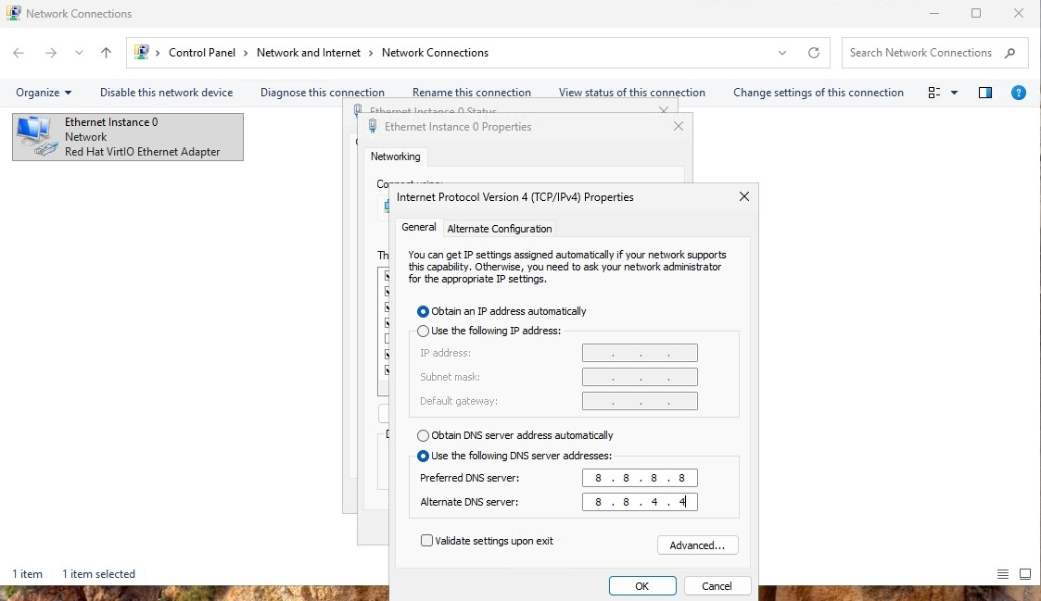Refresh the Network Connections view
Viewport: 1041px width, 601px height.
(x=813, y=53)
